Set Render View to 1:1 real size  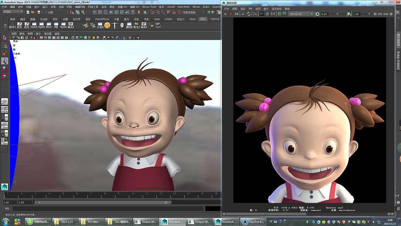pyautogui.click(x=273, y=14)
